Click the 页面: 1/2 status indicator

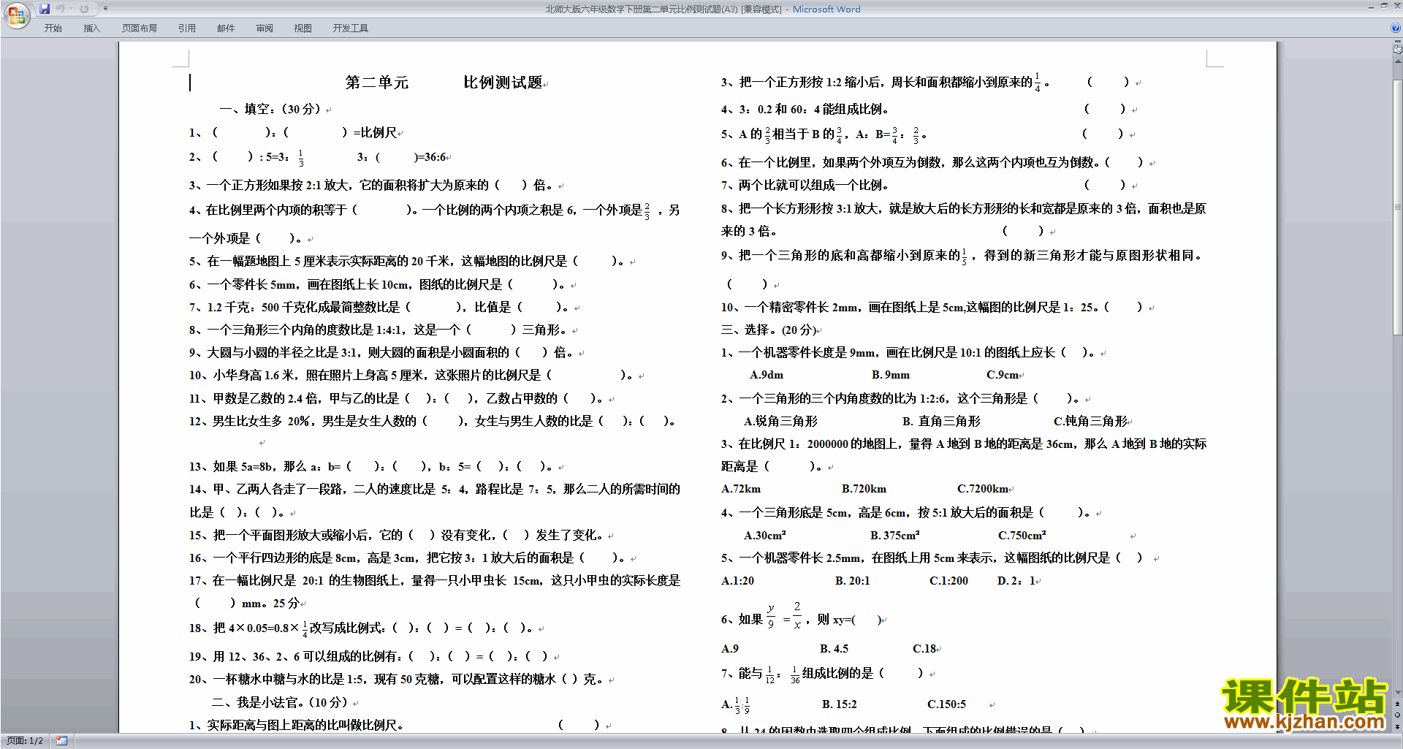24,741
